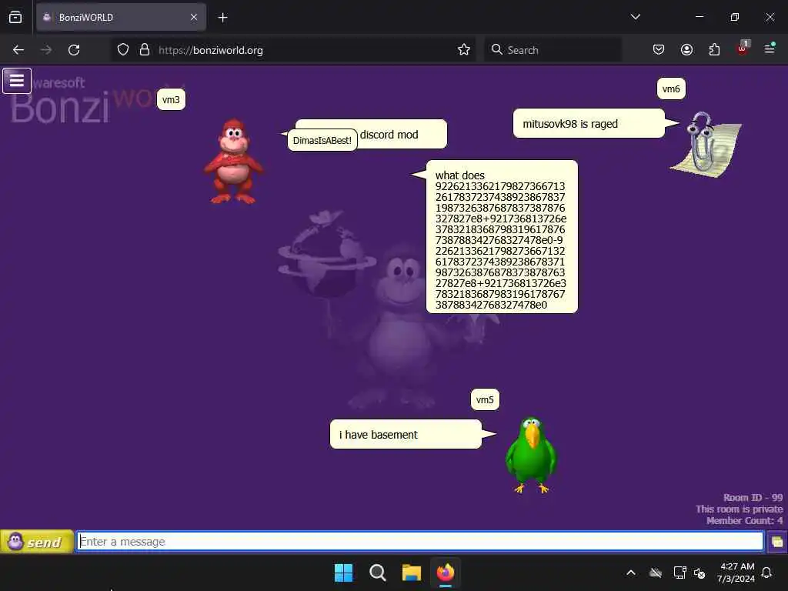Click the Firefox taskbar icon

click(x=446, y=573)
